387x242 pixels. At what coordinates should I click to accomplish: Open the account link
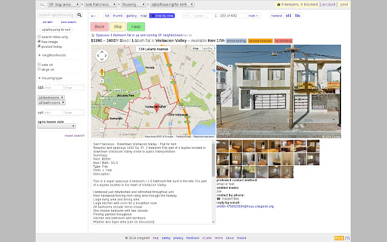328,4
